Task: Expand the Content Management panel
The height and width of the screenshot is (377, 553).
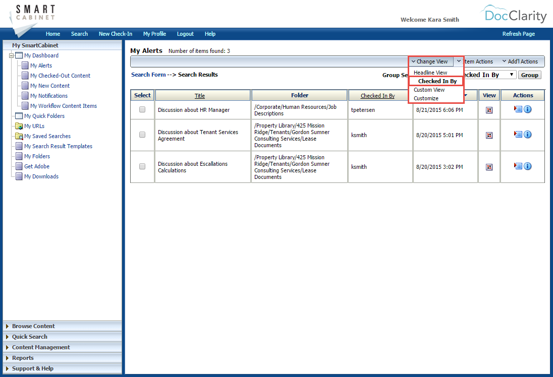Action: [40, 347]
